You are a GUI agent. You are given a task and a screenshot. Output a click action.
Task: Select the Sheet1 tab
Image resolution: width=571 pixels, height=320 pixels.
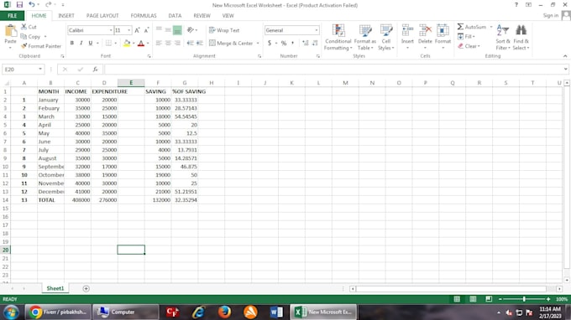coord(55,288)
